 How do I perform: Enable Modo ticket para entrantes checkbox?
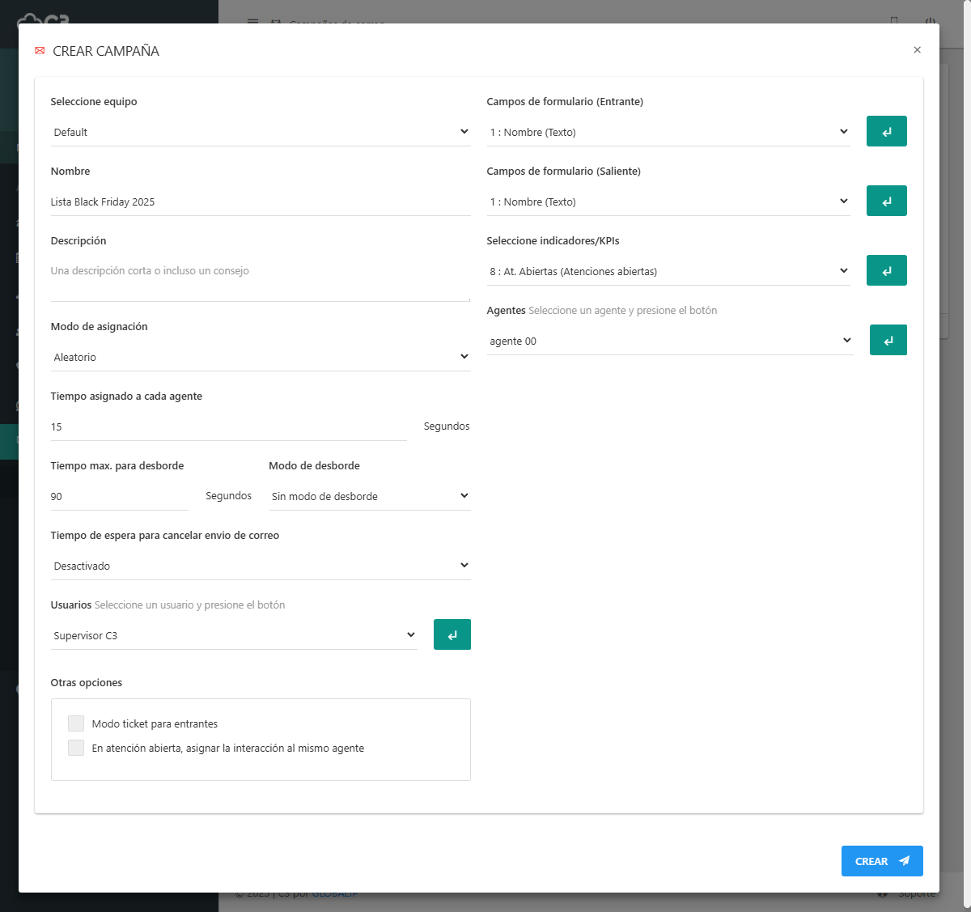point(76,723)
